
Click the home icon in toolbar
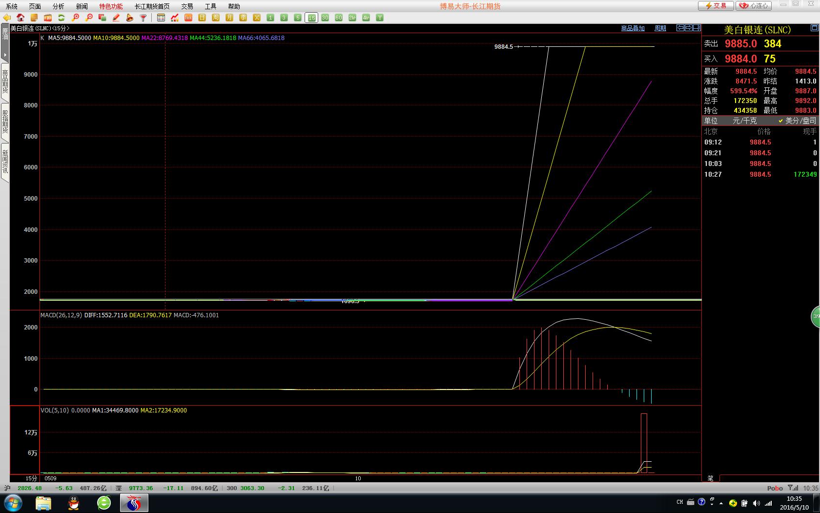[20, 18]
